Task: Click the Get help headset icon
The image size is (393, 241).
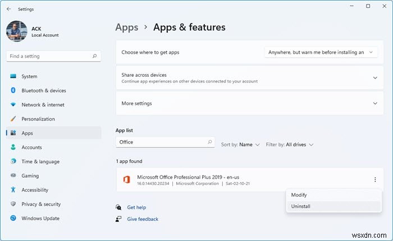Action: point(119,207)
